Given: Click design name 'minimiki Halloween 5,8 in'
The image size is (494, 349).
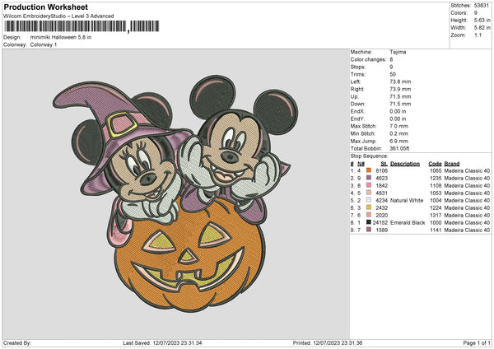Looking at the screenshot, I should pos(61,37).
